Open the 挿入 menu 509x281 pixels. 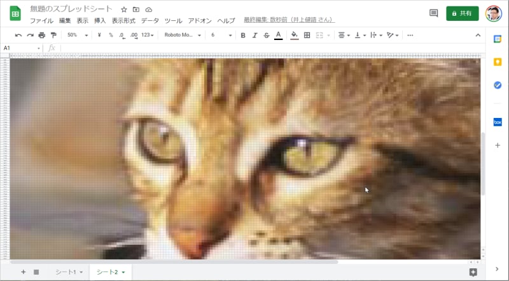click(x=100, y=21)
